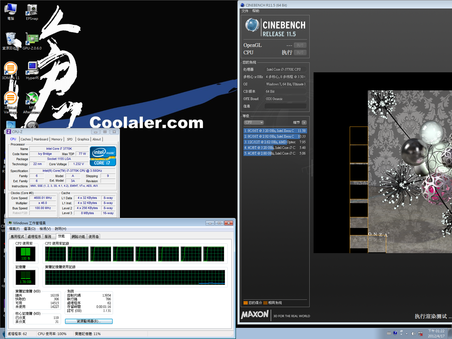Open the 檔案(F) menu in Task Manager
Screen dimensions: 452x339
point(14,229)
